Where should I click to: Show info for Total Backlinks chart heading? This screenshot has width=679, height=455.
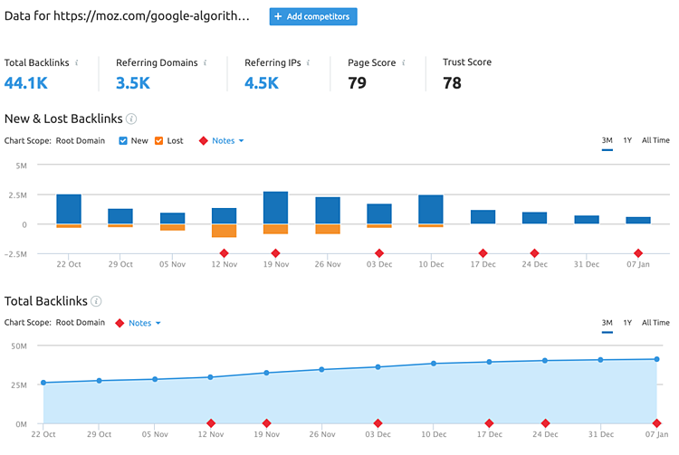[x=96, y=301]
